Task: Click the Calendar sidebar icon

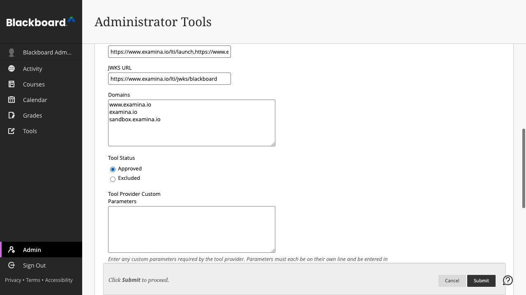Action: point(12,100)
